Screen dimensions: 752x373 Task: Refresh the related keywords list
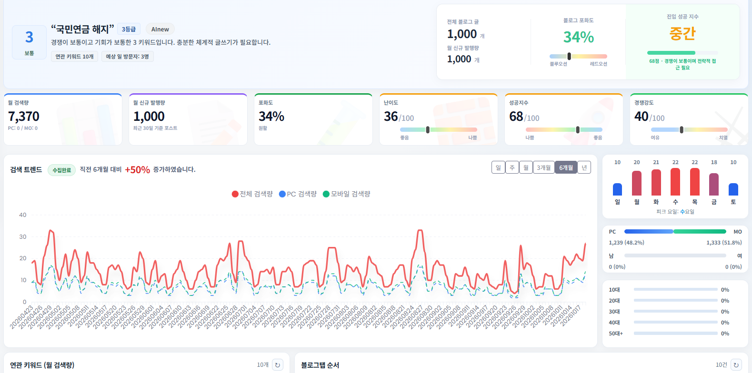coord(277,365)
